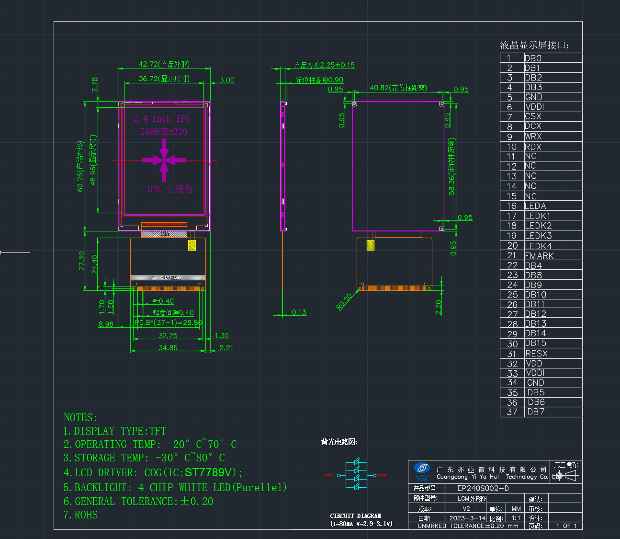Select the '背光电路图:' heading
This screenshot has width=620, height=539.
[339, 442]
